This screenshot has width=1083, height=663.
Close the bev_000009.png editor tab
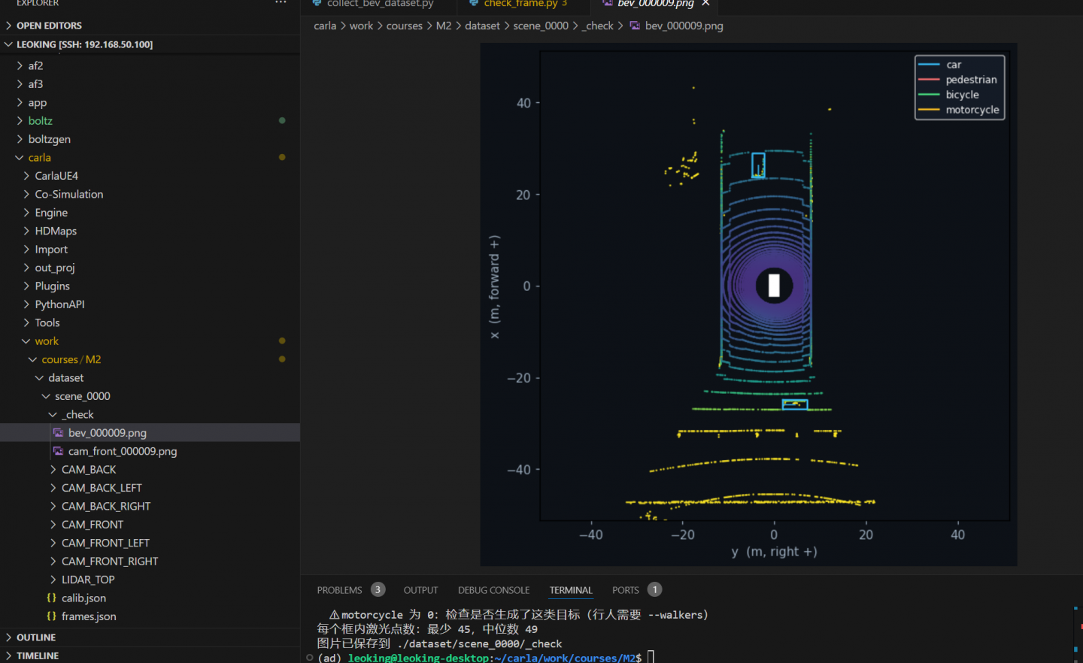705,4
